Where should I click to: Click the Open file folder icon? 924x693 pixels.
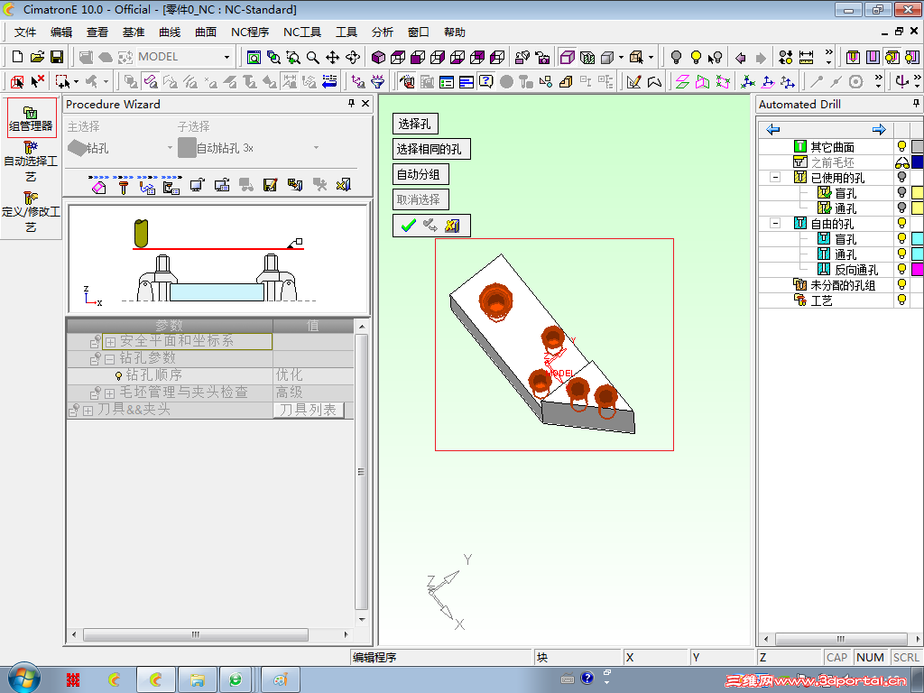click(37, 57)
